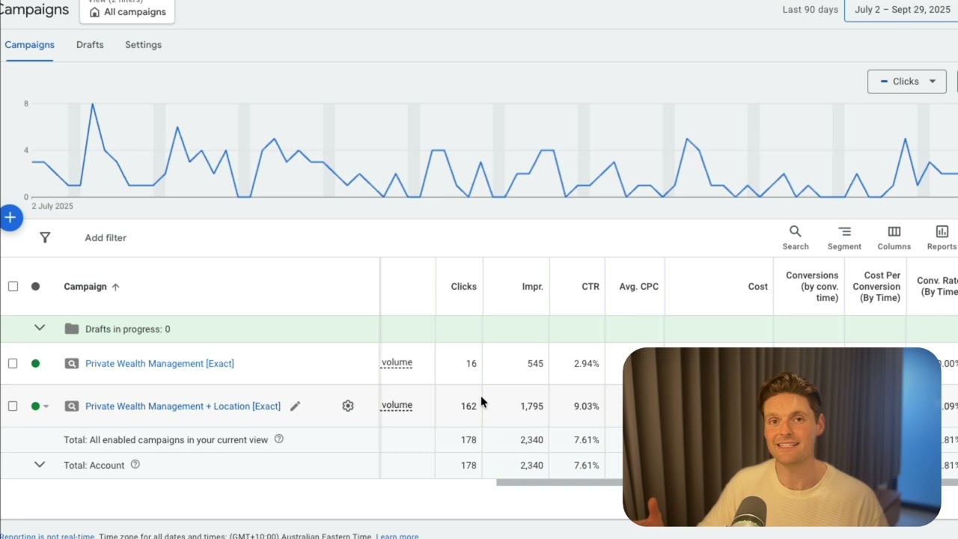
Task: Switch to the Drafts tab
Action: [x=90, y=45]
